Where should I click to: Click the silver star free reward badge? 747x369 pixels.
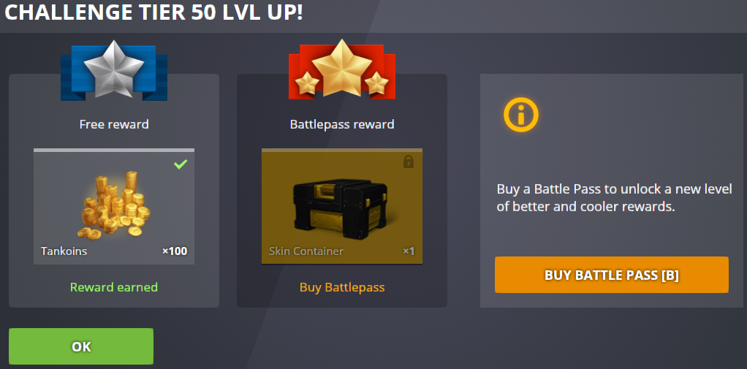coord(114,69)
